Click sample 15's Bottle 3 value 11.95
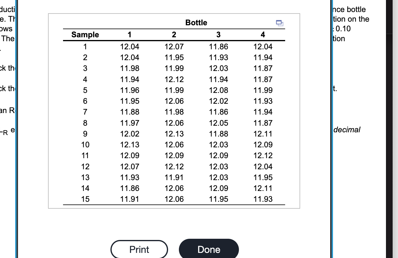This screenshot has height=258, width=398. 219,199
